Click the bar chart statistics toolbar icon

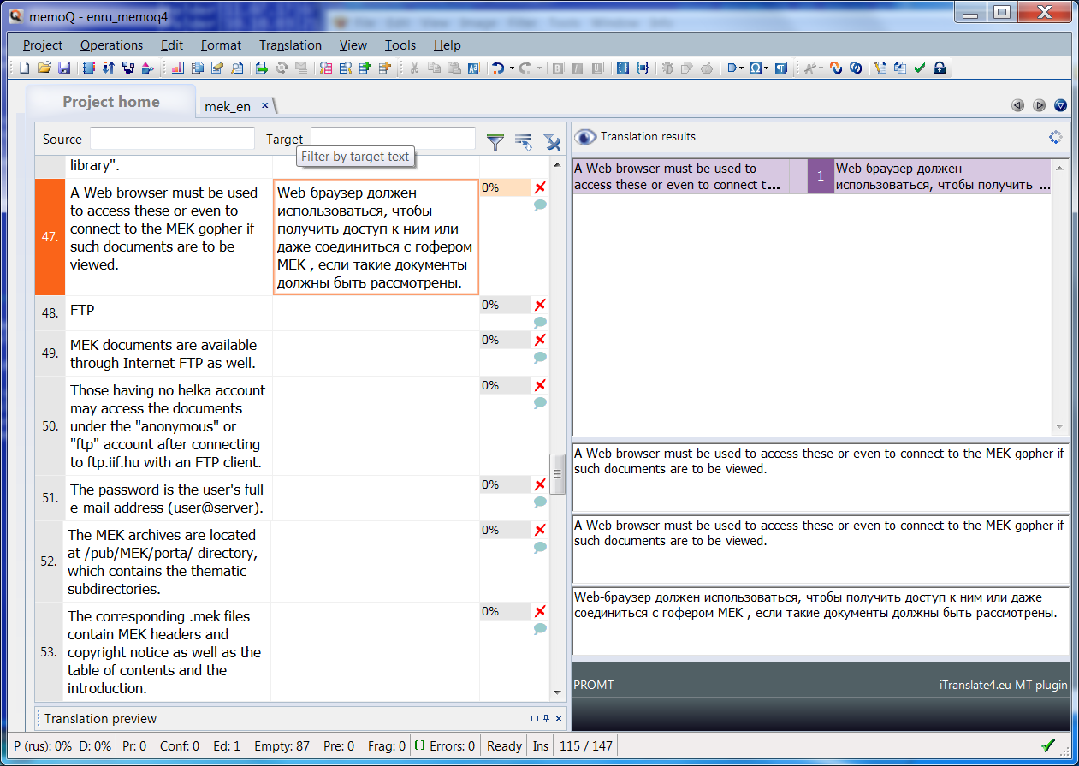(x=177, y=68)
